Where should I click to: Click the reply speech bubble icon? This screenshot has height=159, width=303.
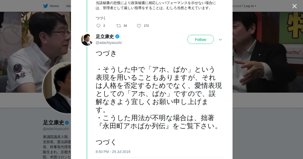click(x=98, y=26)
